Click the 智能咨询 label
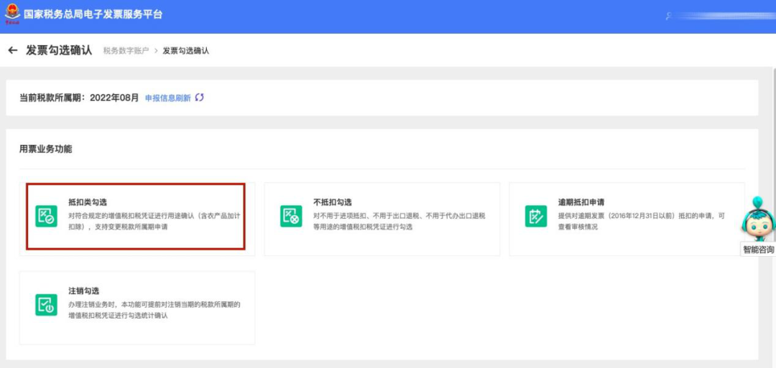The width and height of the screenshot is (776, 368). tap(758, 250)
